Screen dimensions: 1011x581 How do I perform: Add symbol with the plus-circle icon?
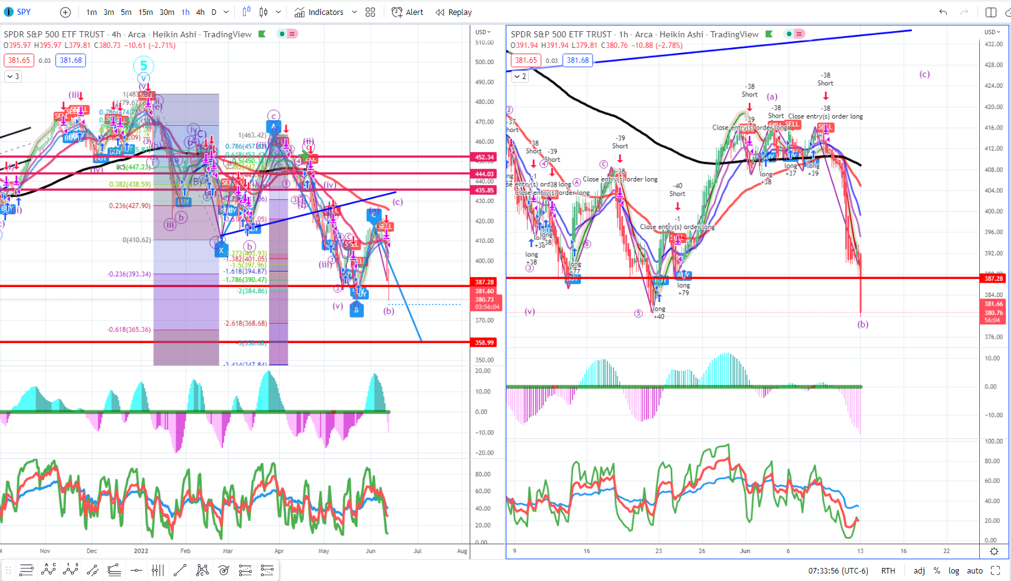click(65, 12)
